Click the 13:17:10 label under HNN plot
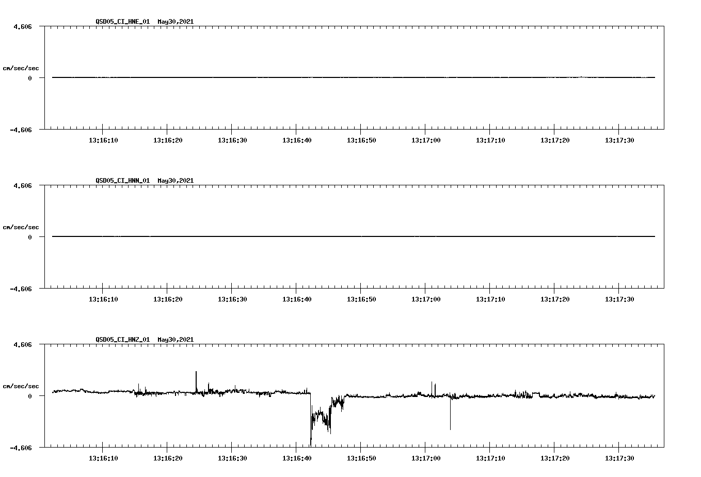The height and width of the screenshot is (477, 701). [x=490, y=299]
